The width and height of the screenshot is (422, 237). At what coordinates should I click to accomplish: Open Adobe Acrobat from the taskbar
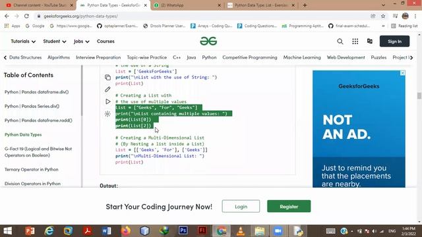pyautogui.click(x=87, y=231)
